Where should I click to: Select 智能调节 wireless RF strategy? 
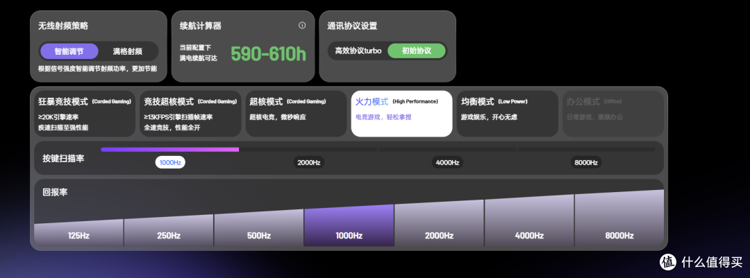(69, 51)
